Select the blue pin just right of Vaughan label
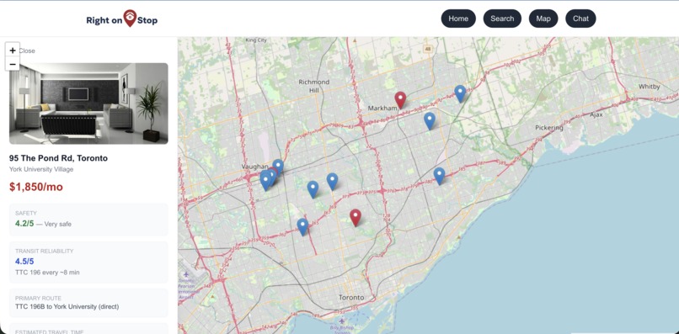679x334 pixels. tap(278, 167)
